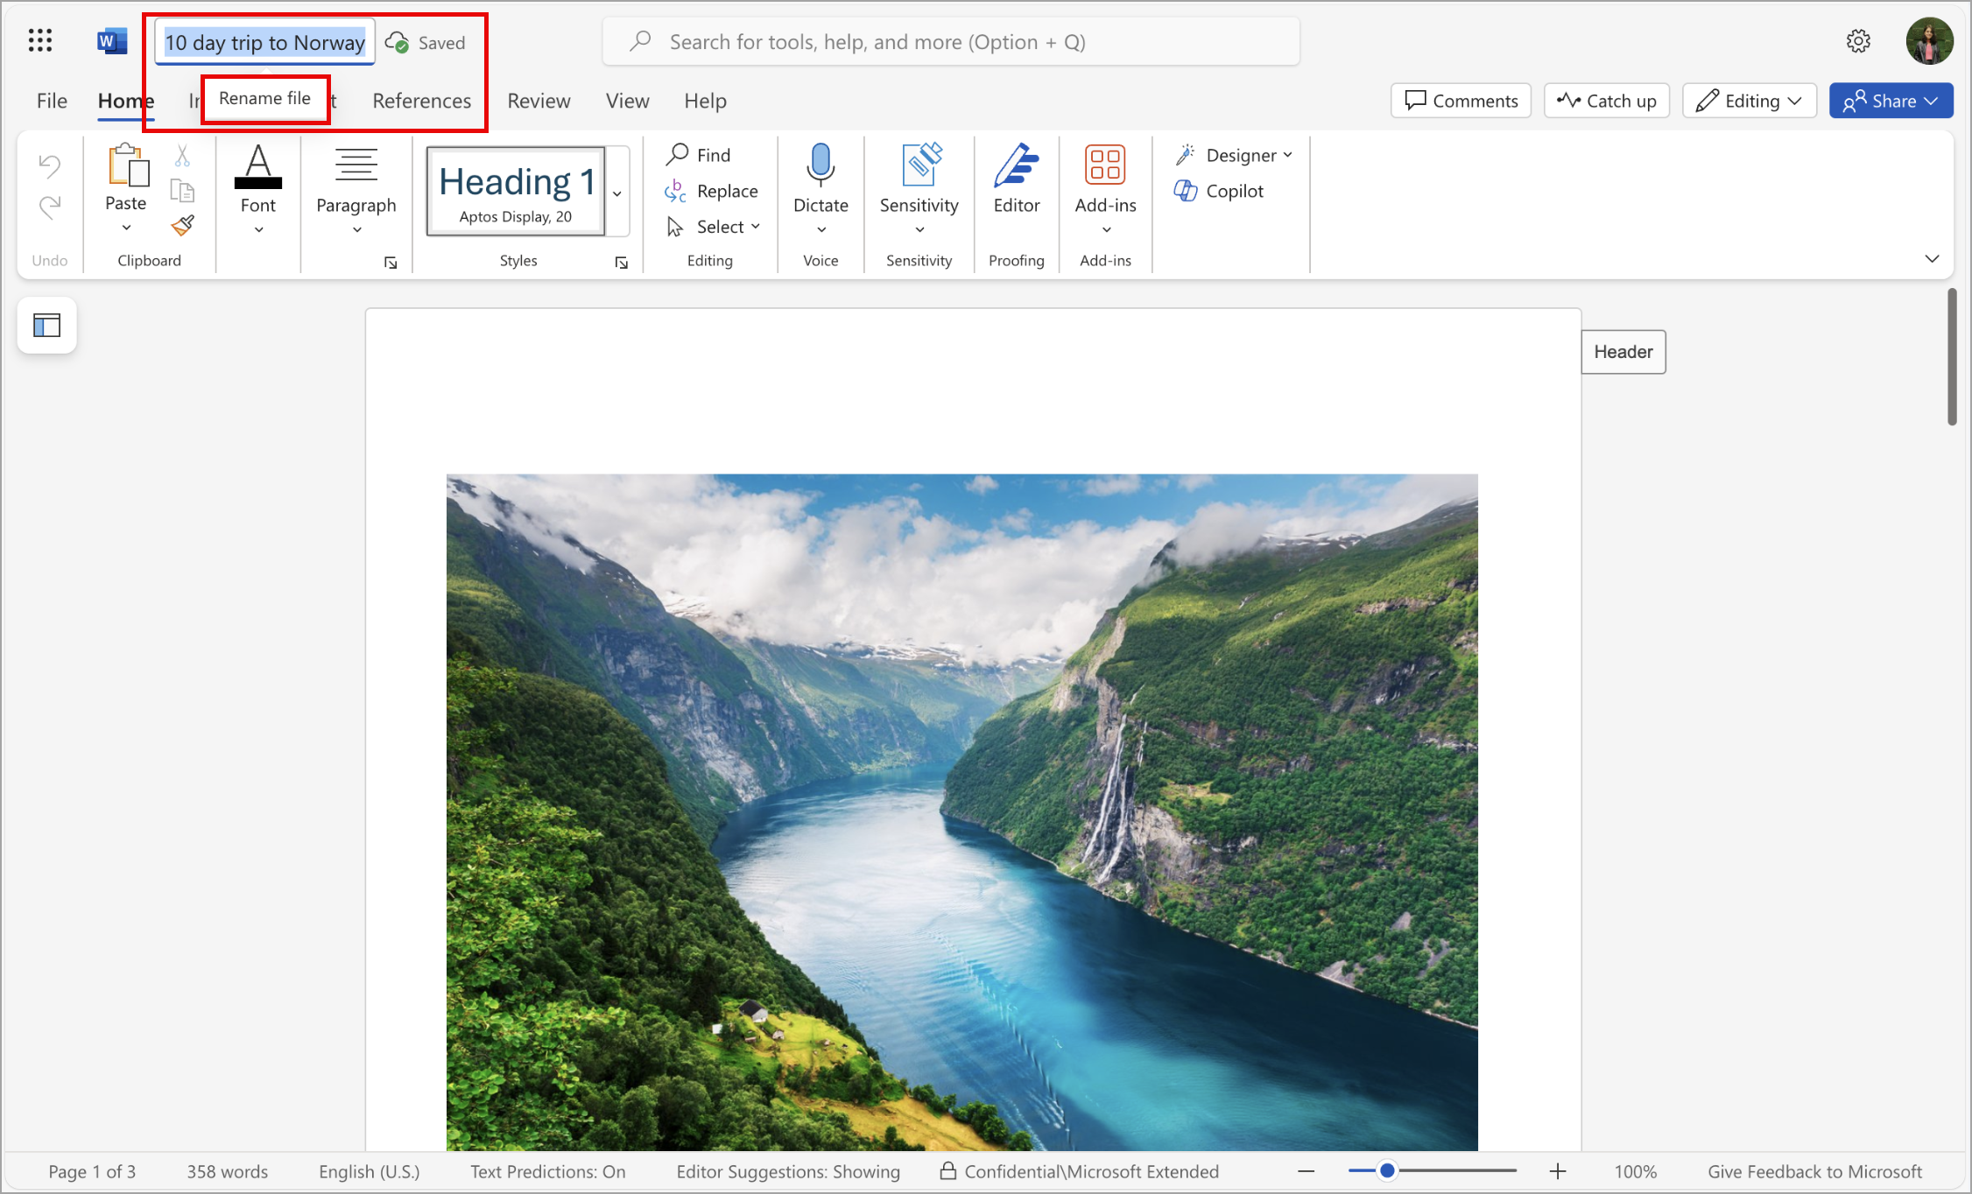Click the Comments button
The image size is (1972, 1194).
(1461, 101)
